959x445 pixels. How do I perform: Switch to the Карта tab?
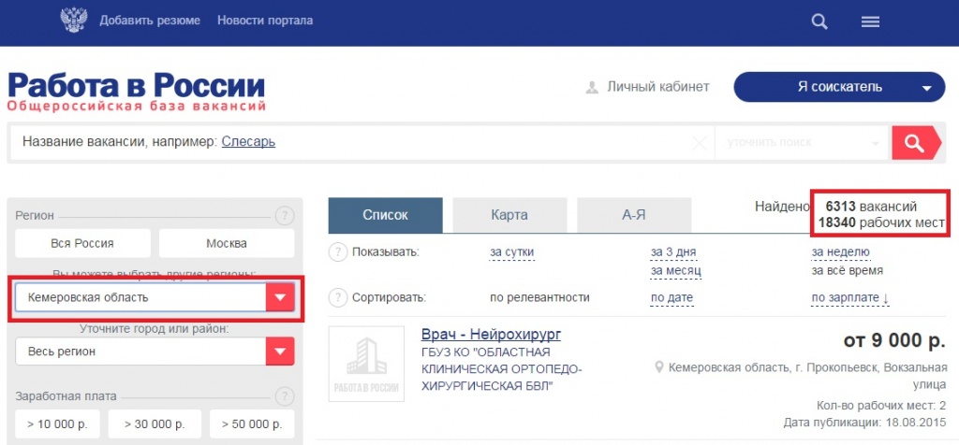509,215
